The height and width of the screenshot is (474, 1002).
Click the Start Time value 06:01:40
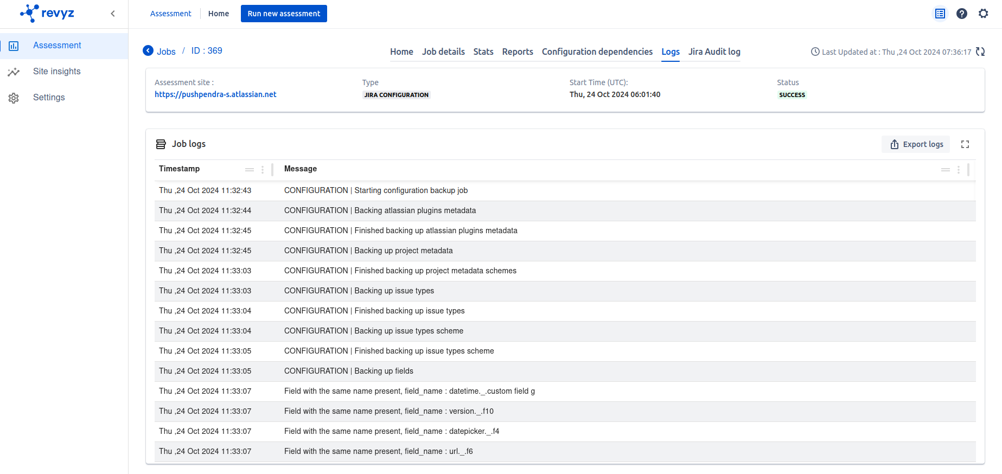click(x=615, y=94)
